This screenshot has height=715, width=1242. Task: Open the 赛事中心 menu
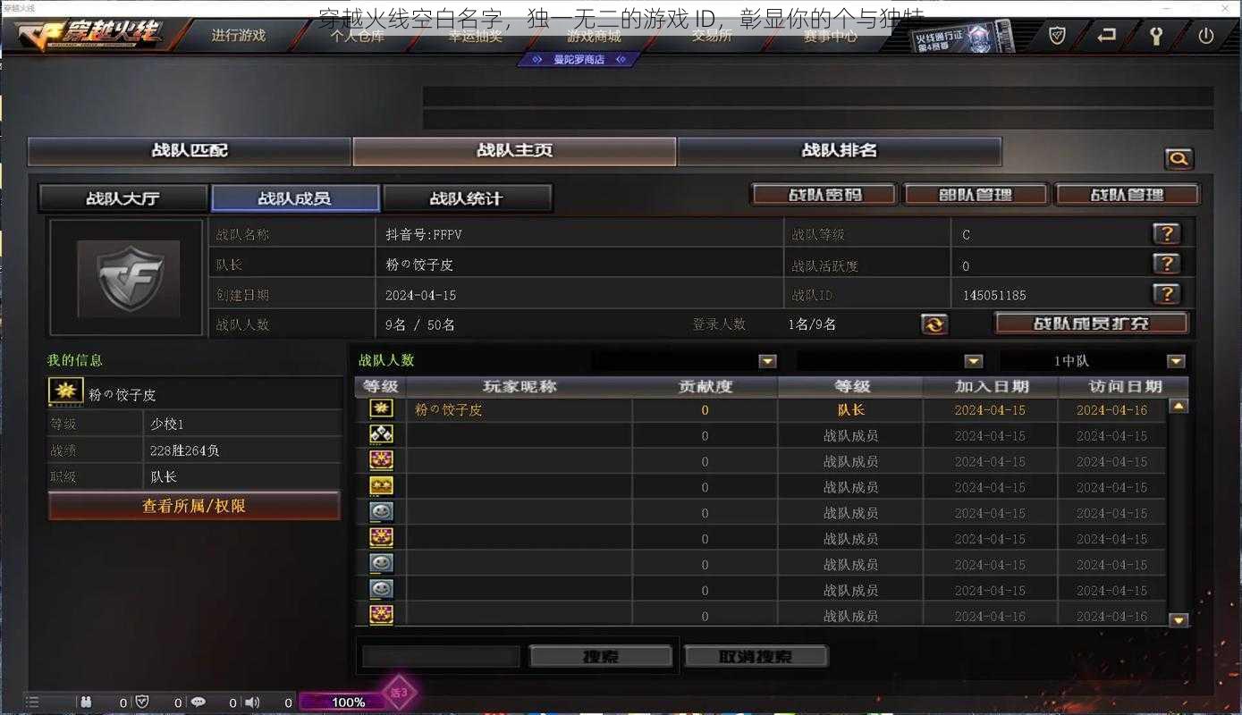830,36
